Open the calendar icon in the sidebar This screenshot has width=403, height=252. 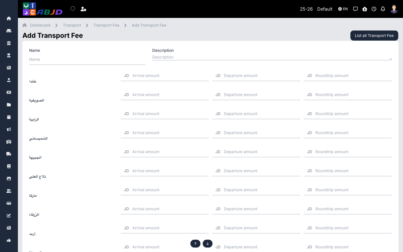pyautogui.click(x=9, y=117)
